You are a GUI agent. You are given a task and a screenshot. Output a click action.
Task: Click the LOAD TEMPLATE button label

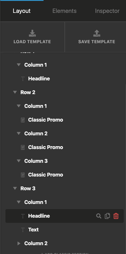click(x=32, y=42)
